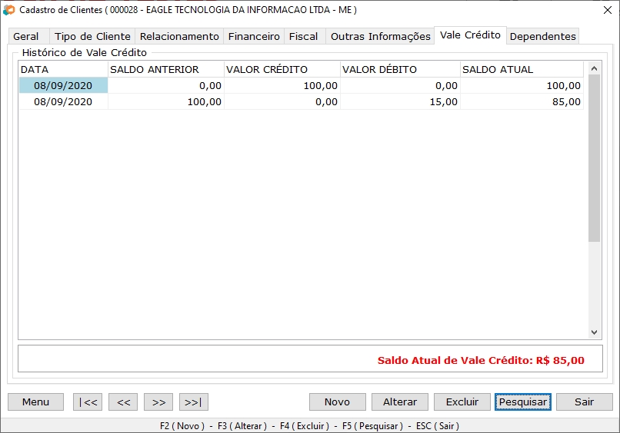The image size is (620, 433).
Task: Click the SALDO ATUAL column header
Action: (522, 69)
